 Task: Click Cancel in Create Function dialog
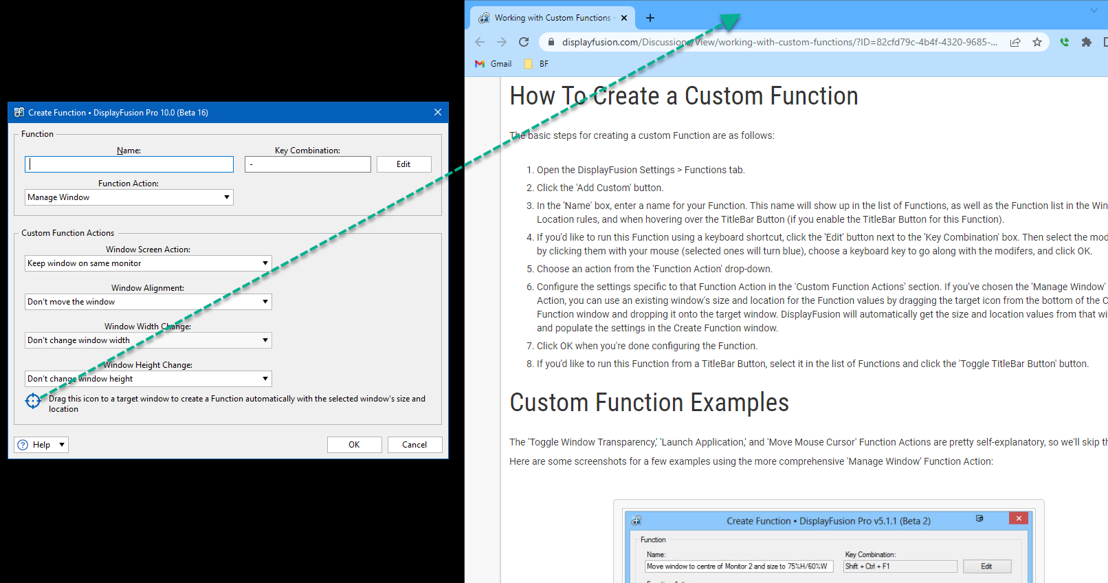tap(415, 445)
